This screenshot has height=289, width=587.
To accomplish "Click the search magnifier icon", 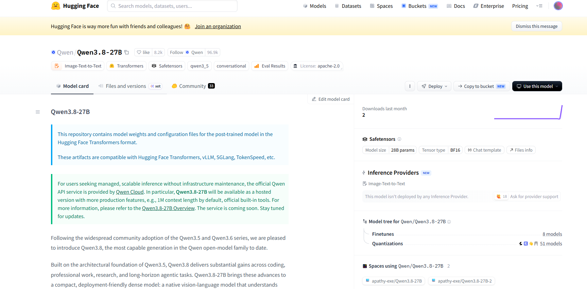I will (113, 6).
